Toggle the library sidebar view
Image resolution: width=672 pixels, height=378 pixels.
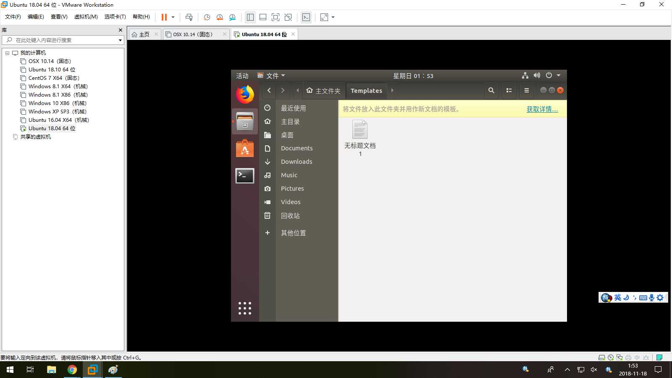coord(250,17)
